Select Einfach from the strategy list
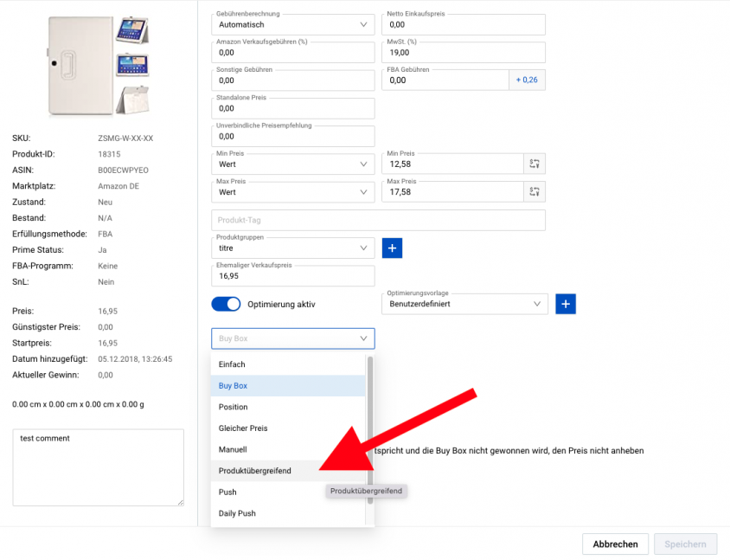 (288, 364)
